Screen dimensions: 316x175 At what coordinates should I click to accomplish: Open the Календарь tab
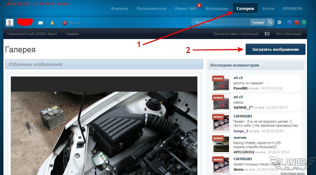coord(217,9)
